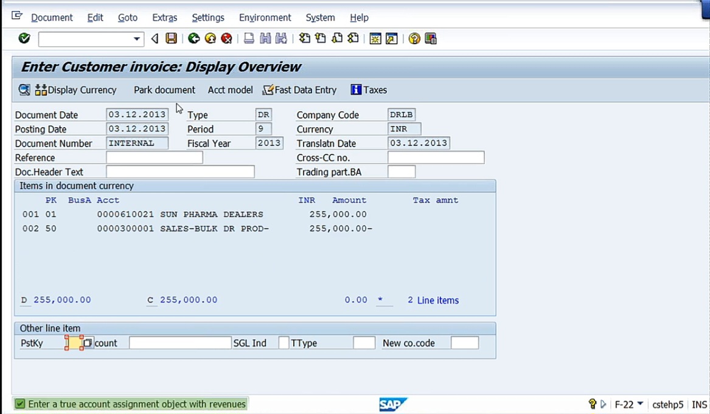Screen dimensions: 710x414
Task: Click the Fast Data Entry pencil icon
Action: (268, 89)
